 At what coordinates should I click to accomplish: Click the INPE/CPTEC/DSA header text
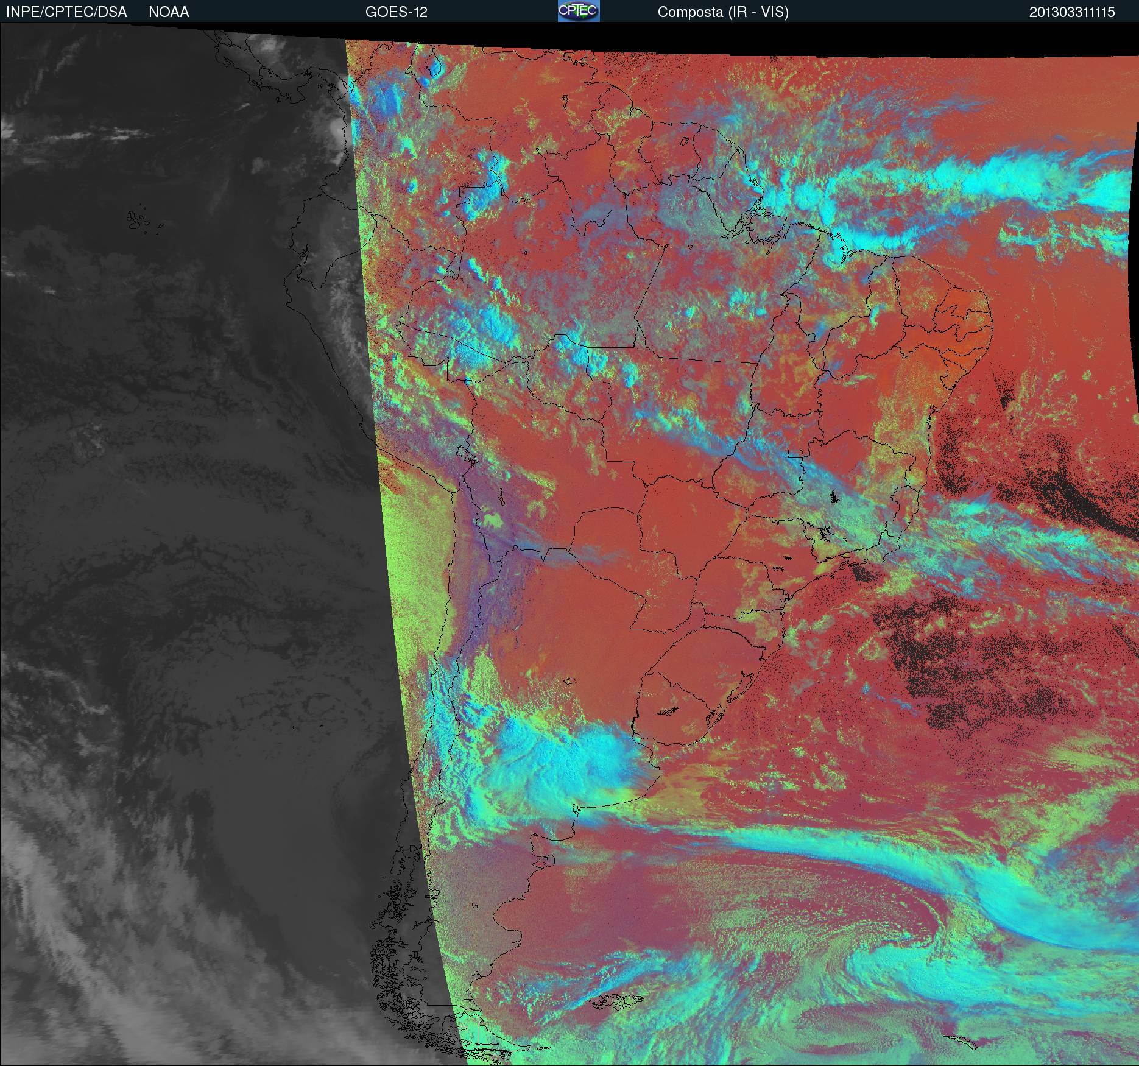tap(66, 12)
